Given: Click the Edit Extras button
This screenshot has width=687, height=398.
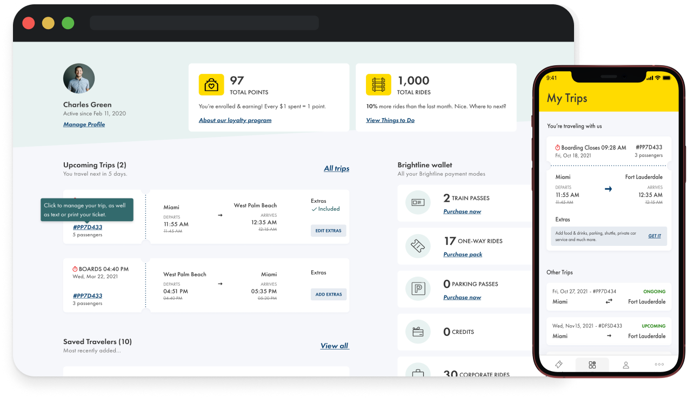Looking at the screenshot, I should [329, 231].
